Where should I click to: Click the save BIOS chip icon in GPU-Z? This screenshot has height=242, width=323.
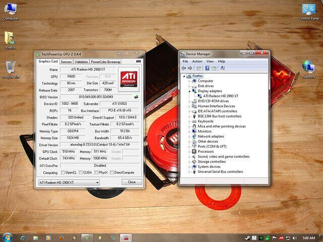(136, 97)
